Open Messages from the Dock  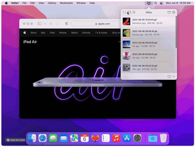(53, 138)
